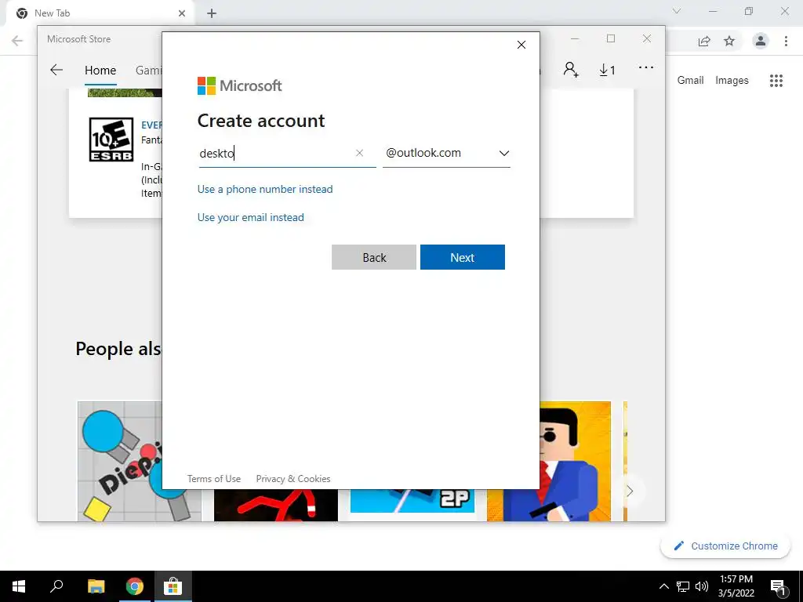Click the Chrome icon in the taskbar
803x602 pixels.
(x=135, y=586)
